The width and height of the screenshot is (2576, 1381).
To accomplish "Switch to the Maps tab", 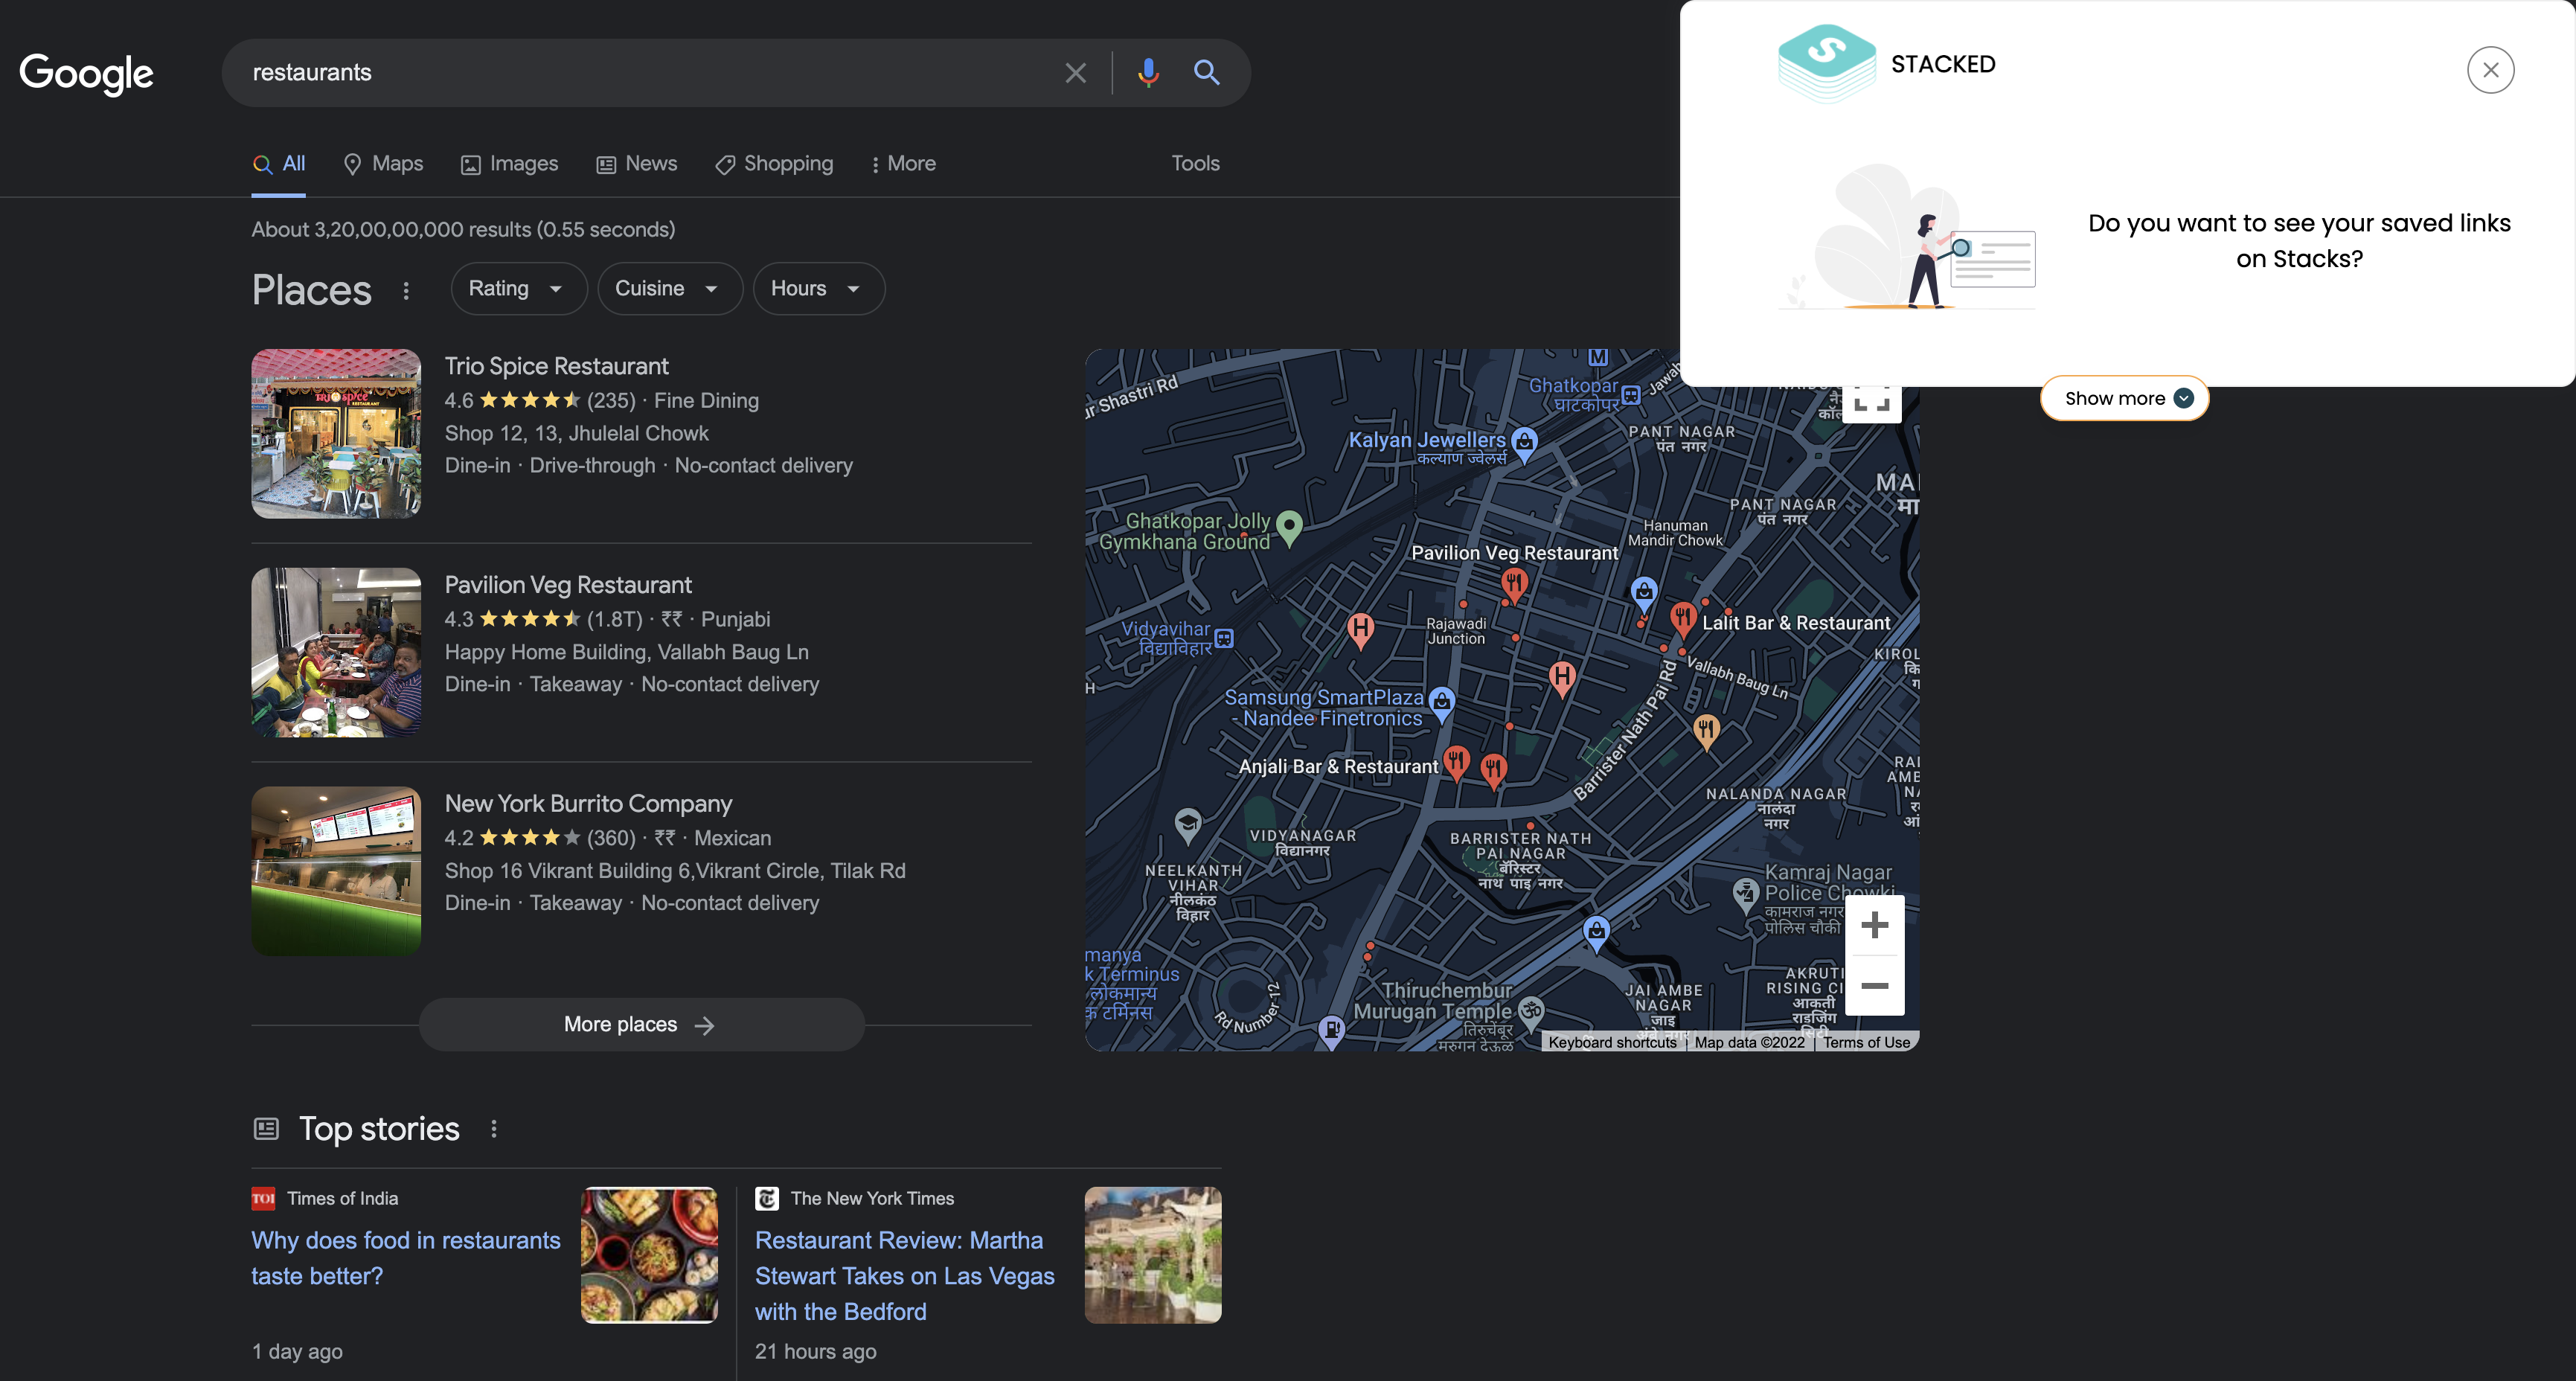I will pos(384,164).
